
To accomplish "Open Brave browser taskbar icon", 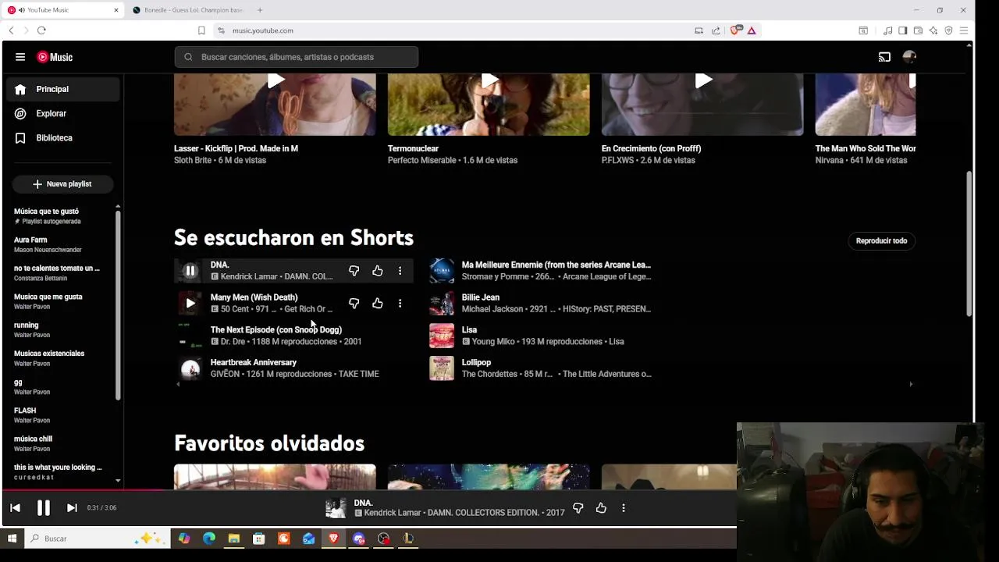I will point(333,539).
